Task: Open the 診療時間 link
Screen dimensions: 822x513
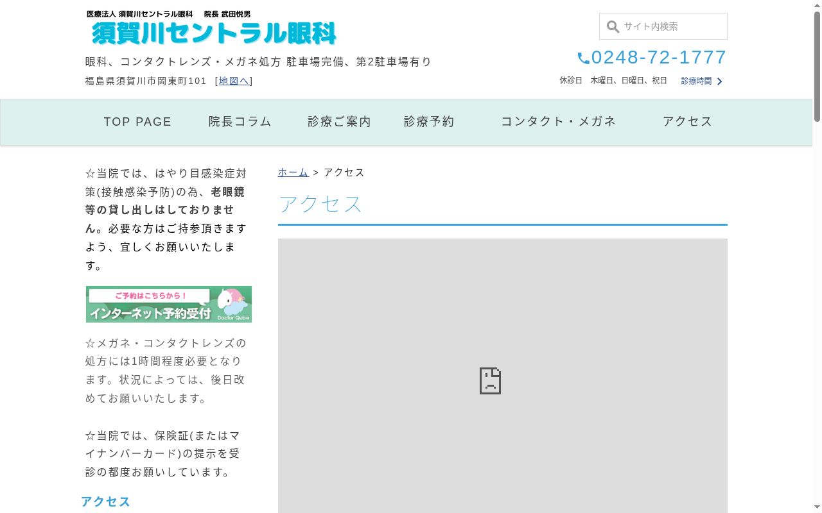Action: point(696,81)
